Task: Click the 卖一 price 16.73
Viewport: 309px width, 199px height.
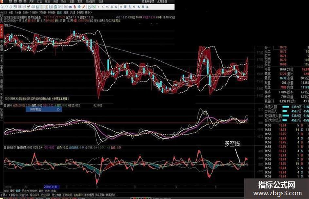Action: pyautogui.click(x=283, y=47)
